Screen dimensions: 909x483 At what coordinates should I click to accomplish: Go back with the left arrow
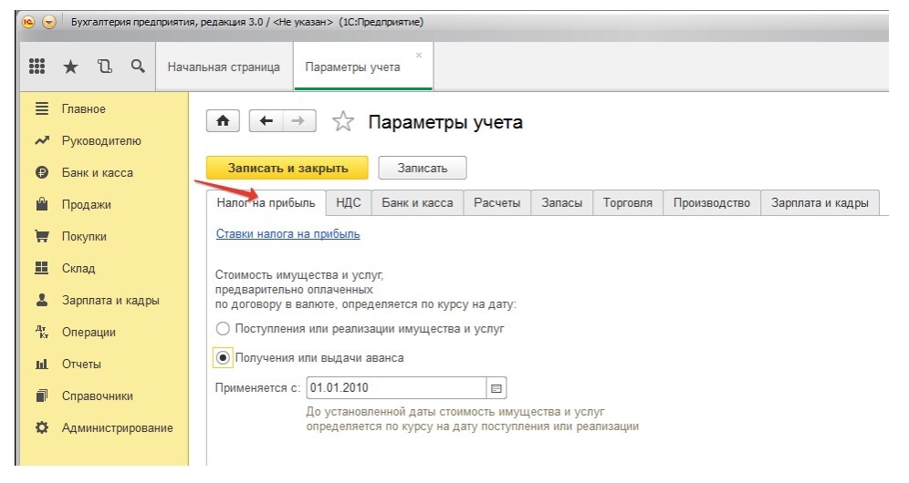click(266, 121)
